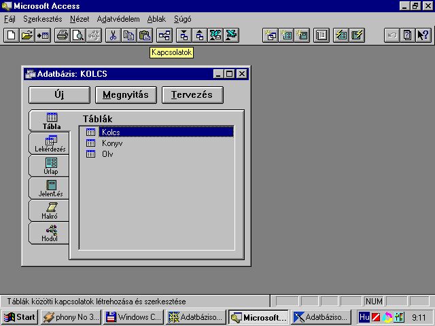The height and width of the screenshot is (326, 435).
Task: Click the New Query toolbar icon
Action: (x=271, y=35)
